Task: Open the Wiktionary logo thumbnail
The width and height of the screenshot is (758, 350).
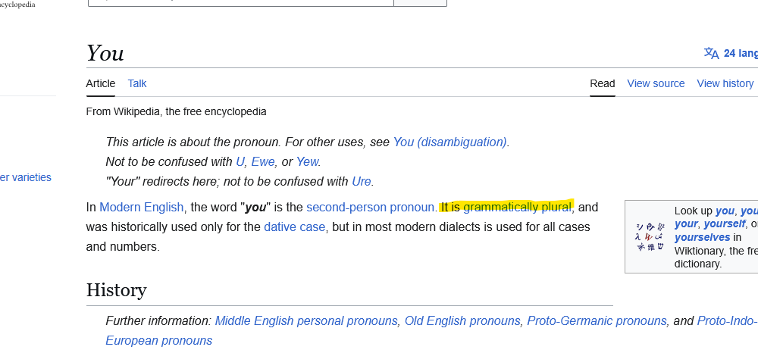Action: [650, 237]
